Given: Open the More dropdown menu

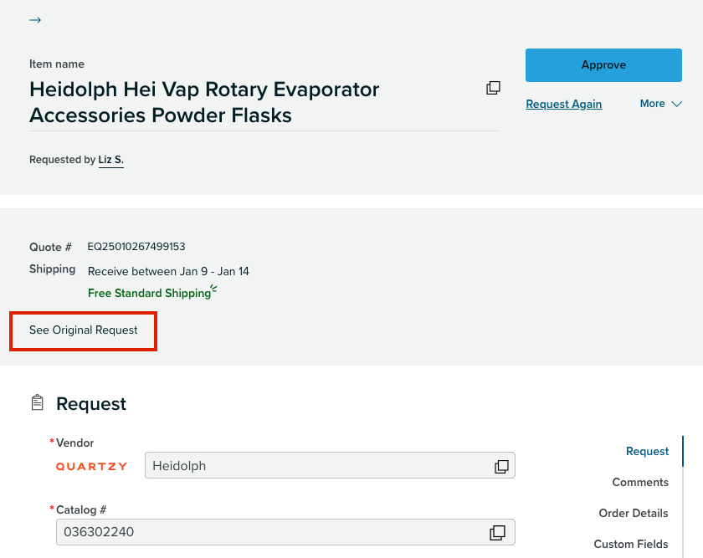Looking at the screenshot, I should [661, 104].
